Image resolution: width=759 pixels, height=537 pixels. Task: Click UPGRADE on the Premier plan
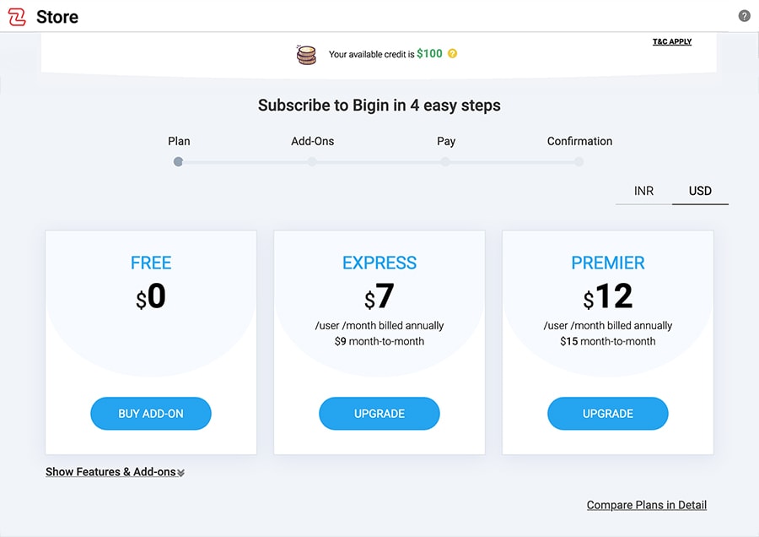point(607,414)
